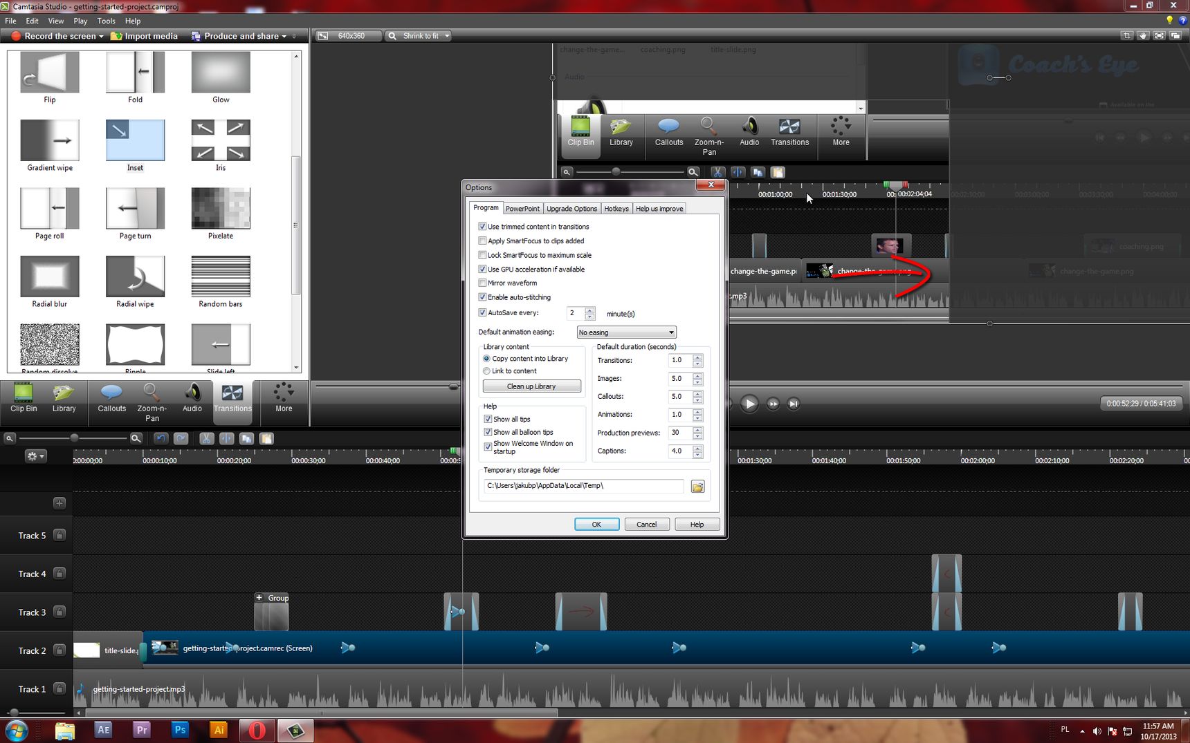Viewport: 1190px width, 743px height.
Task: Open the Callouts tool
Action: (x=111, y=399)
